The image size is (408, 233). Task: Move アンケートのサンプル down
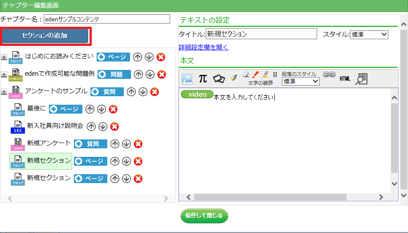(x=143, y=92)
